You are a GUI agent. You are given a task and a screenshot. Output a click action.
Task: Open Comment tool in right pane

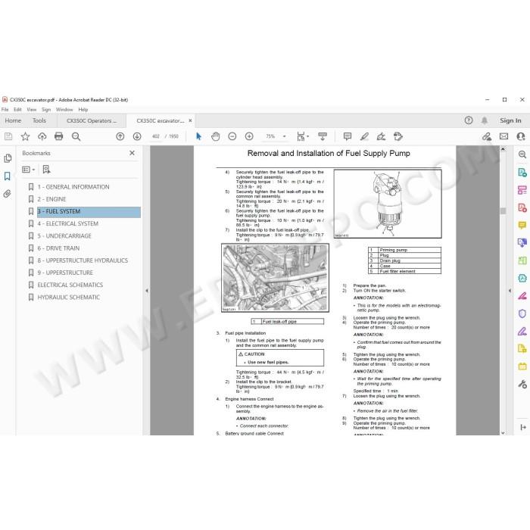(522, 225)
